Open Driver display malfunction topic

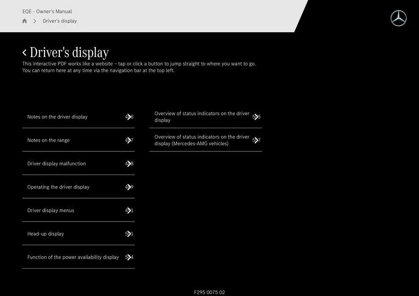click(57, 164)
